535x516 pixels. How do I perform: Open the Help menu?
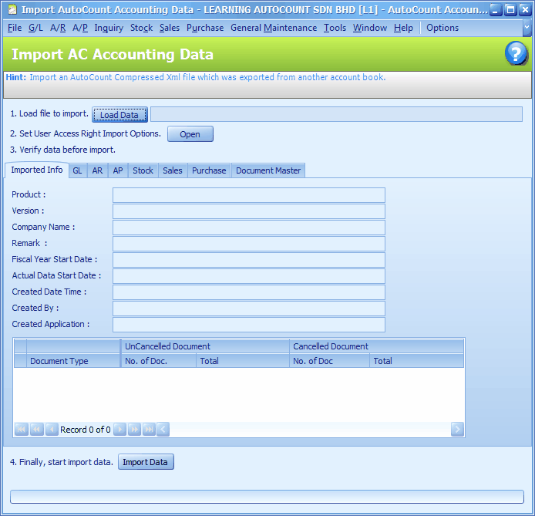[403, 28]
